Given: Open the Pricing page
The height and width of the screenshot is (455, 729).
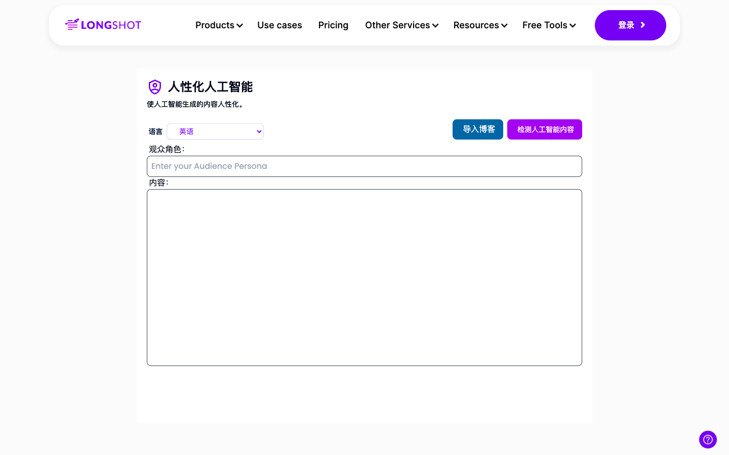Looking at the screenshot, I should click(x=333, y=25).
